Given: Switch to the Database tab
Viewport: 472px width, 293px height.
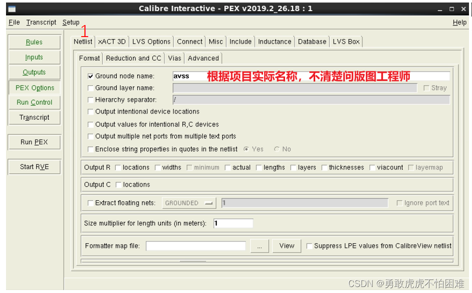Looking at the screenshot, I should tap(312, 42).
